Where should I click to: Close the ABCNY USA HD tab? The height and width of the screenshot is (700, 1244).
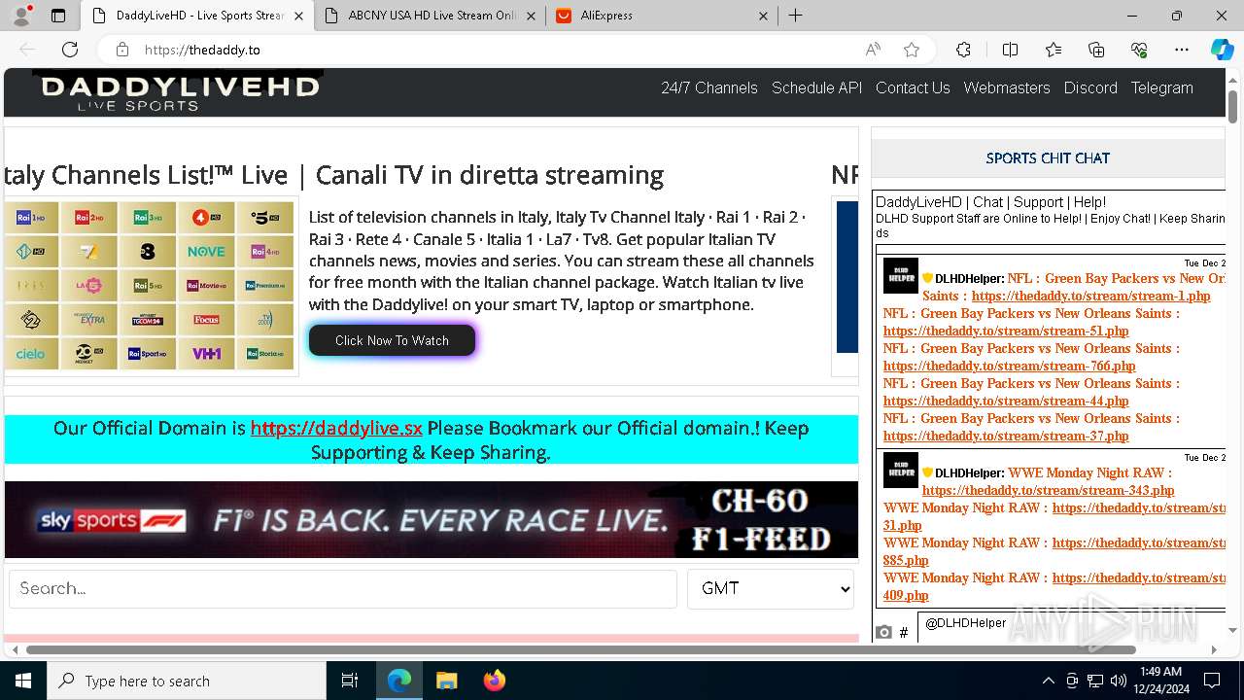531,16
